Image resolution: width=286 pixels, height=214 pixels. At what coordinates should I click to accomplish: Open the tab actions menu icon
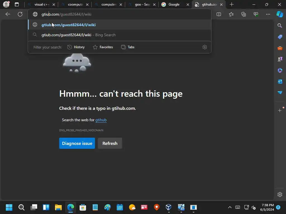pos(17,4)
